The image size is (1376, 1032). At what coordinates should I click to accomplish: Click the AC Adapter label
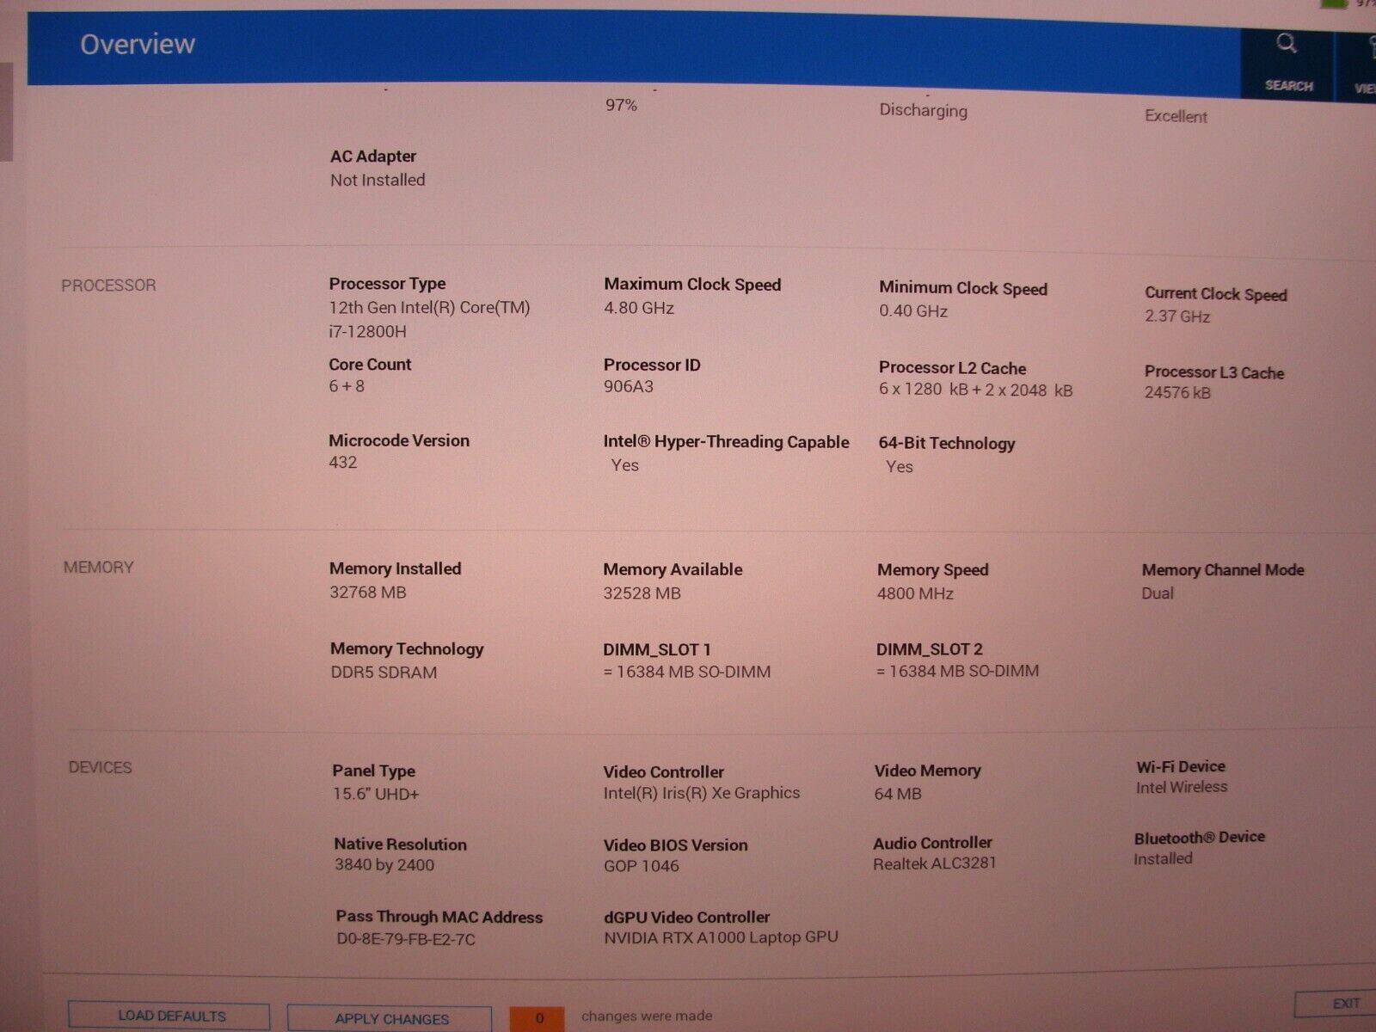(373, 156)
